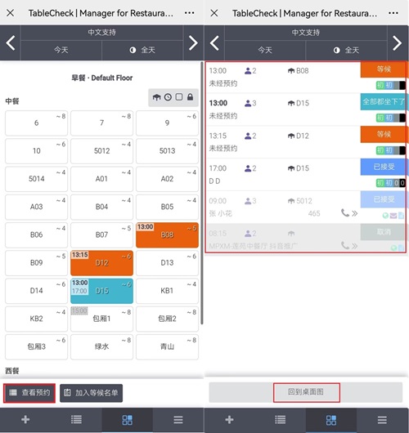Toggle the 全天 time filter in left panel

click(142, 50)
